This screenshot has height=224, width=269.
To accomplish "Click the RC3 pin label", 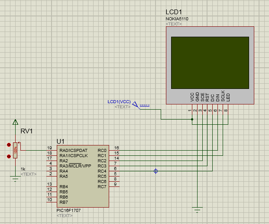I will click(102, 166).
